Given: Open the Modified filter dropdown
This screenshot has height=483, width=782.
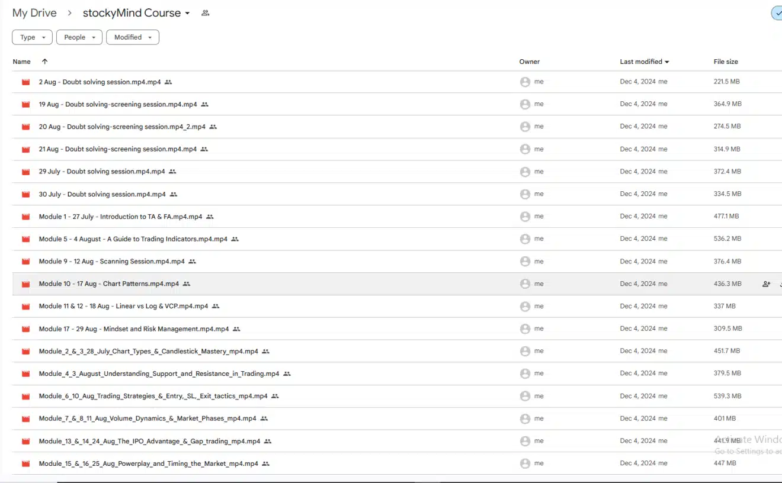Looking at the screenshot, I should coord(133,37).
